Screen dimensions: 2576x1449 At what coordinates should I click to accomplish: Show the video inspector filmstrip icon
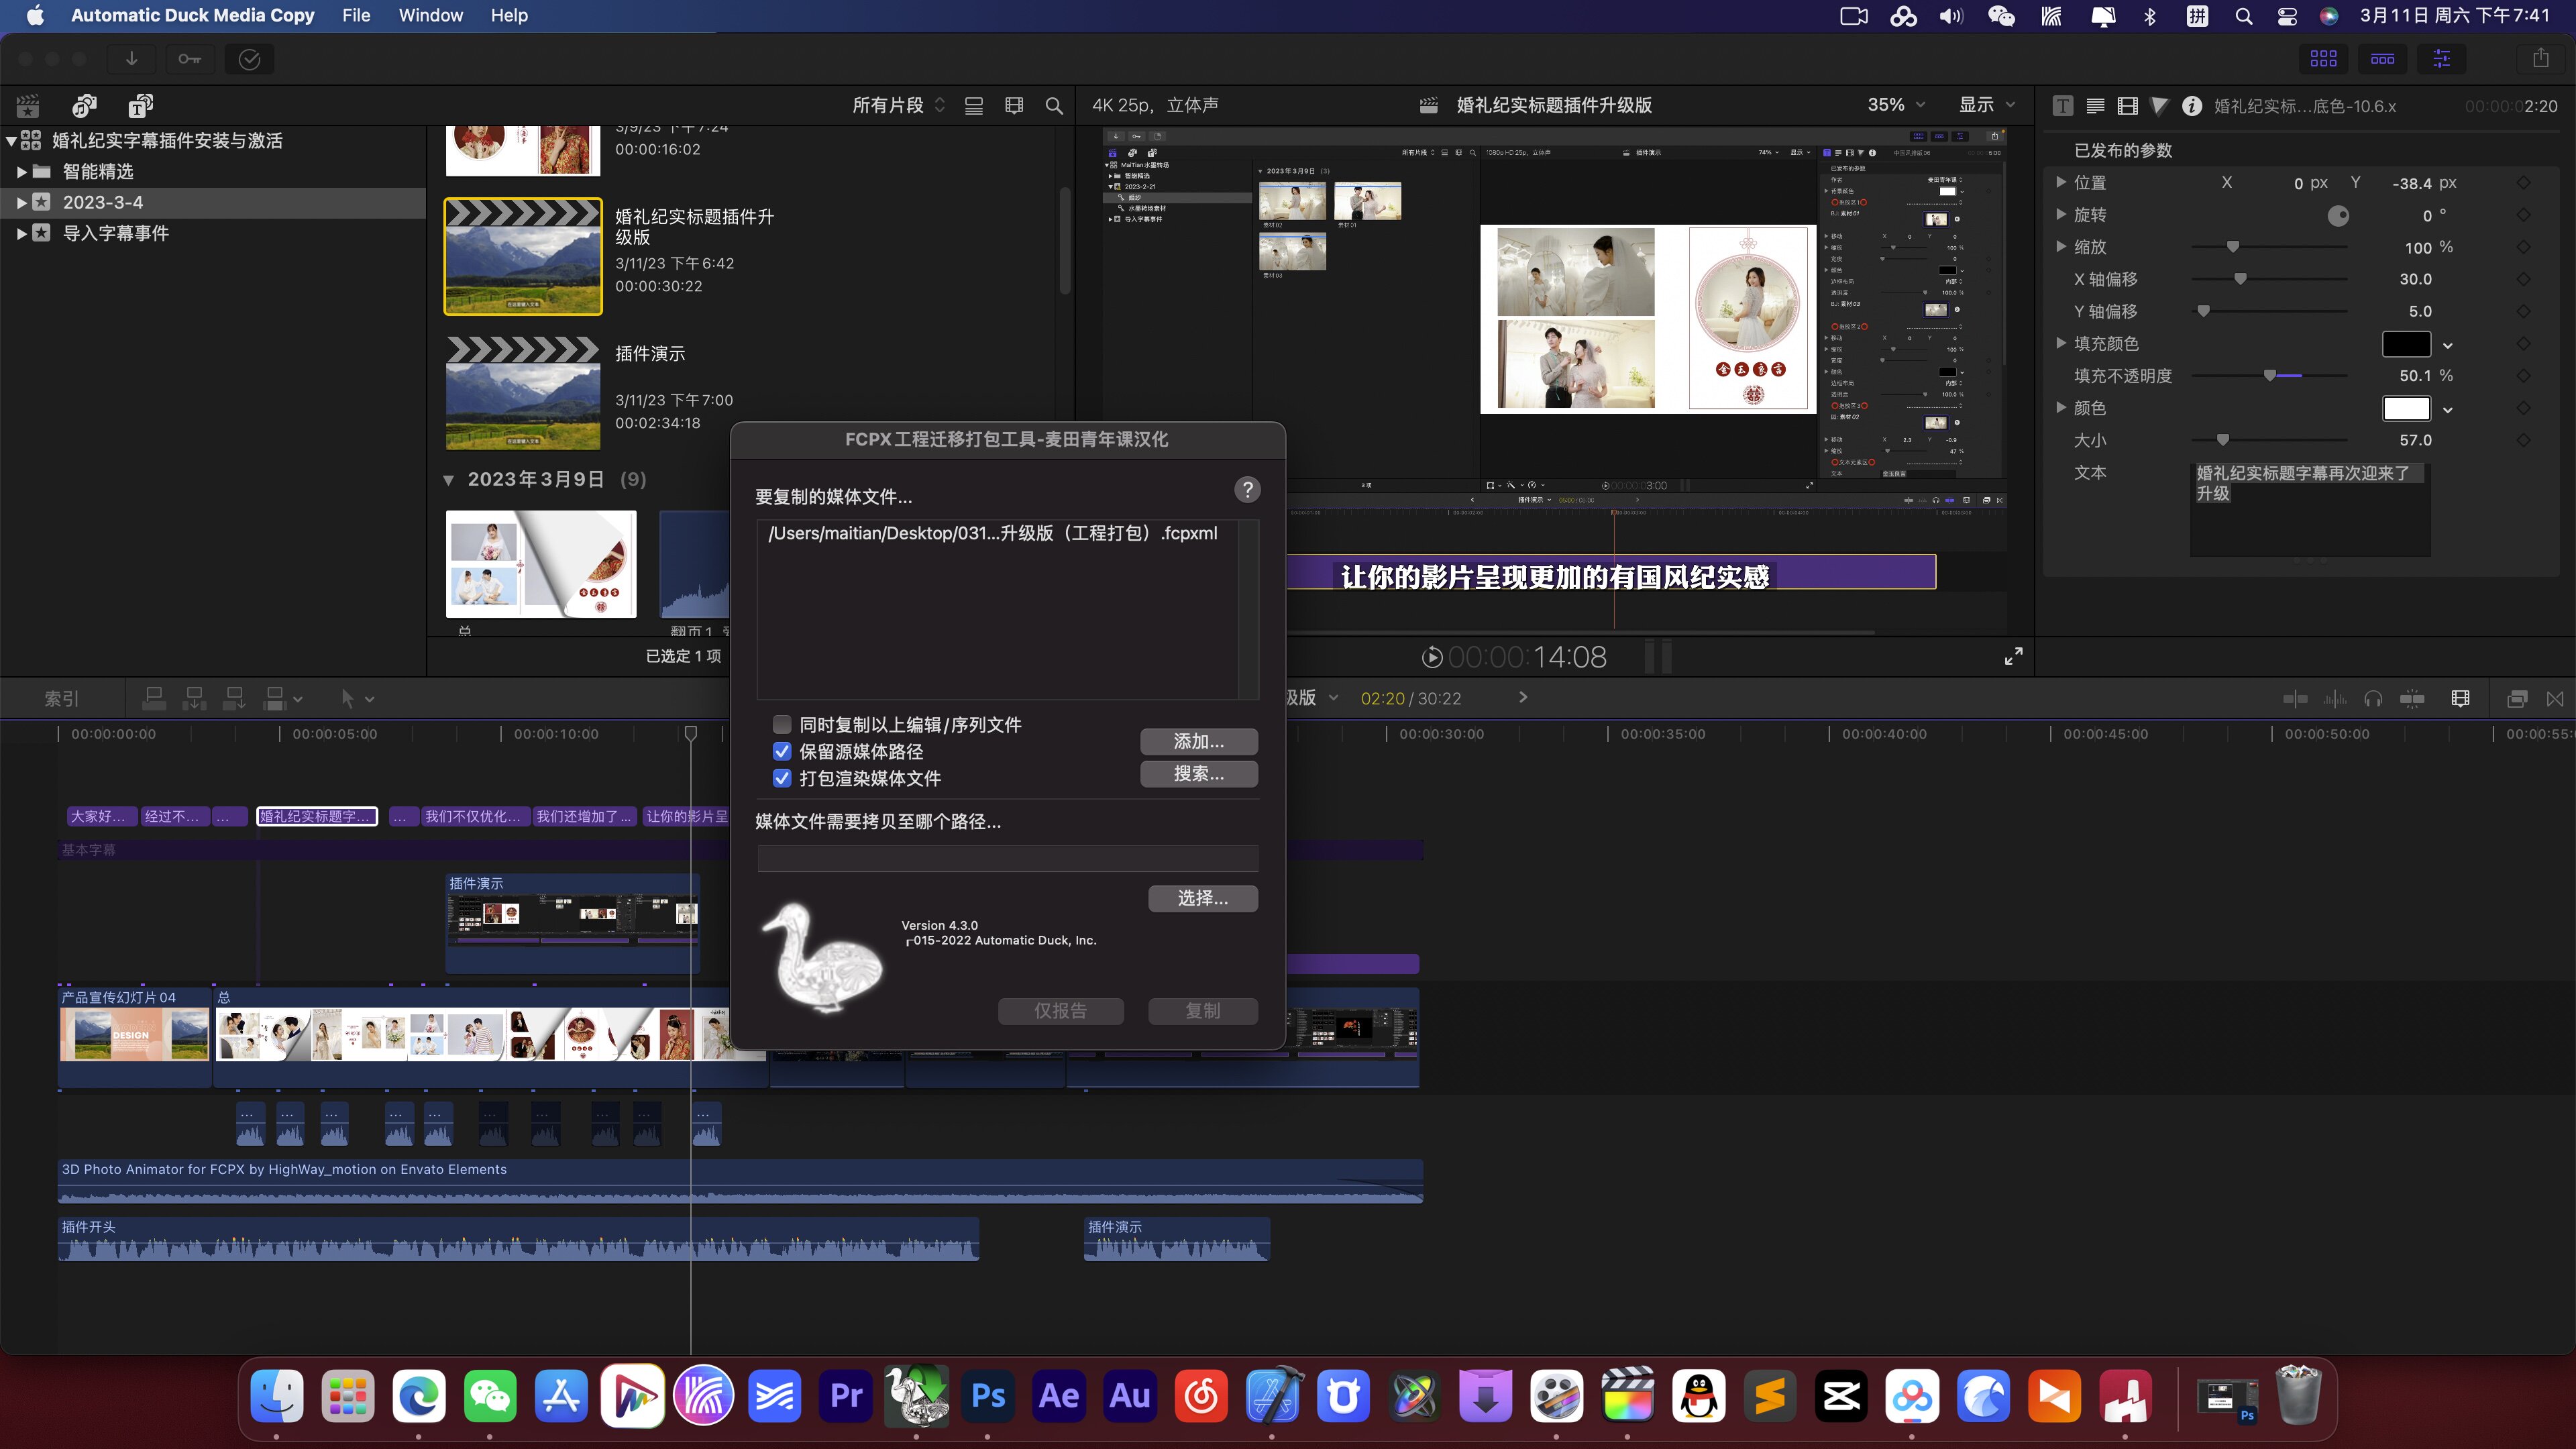[2128, 106]
